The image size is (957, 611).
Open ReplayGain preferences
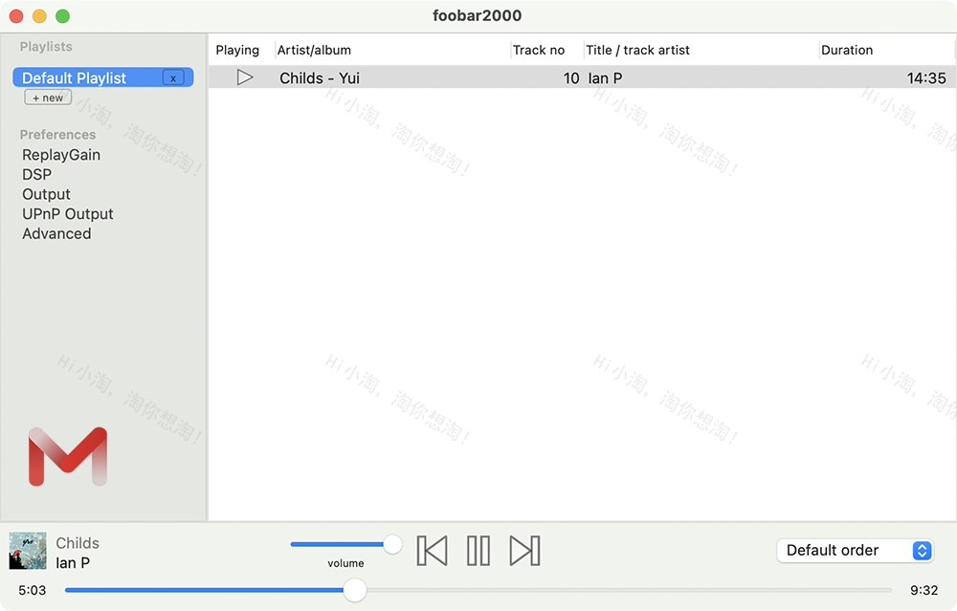click(61, 155)
